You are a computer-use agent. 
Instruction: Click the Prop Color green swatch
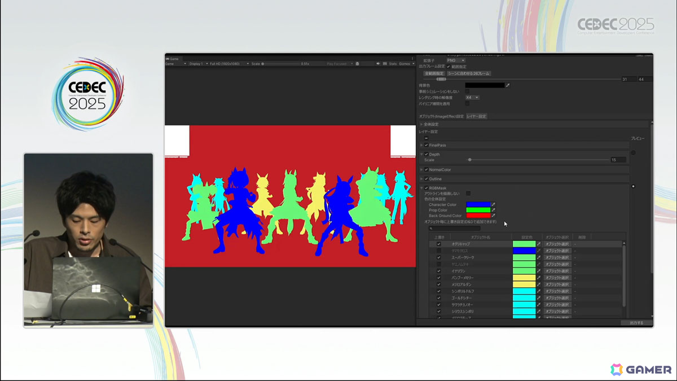point(478,210)
